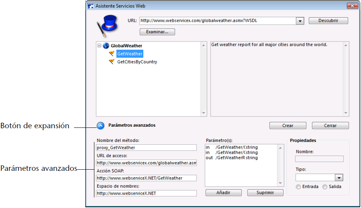
Task: Select the out /GetWeatherR string parameter
Action: (x=232, y=158)
